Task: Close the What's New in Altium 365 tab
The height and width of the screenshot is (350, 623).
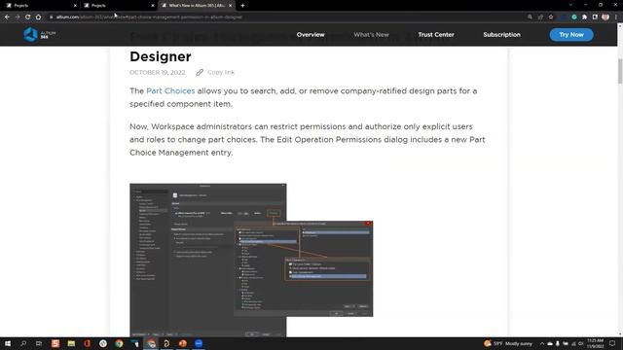Action: point(230,6)
